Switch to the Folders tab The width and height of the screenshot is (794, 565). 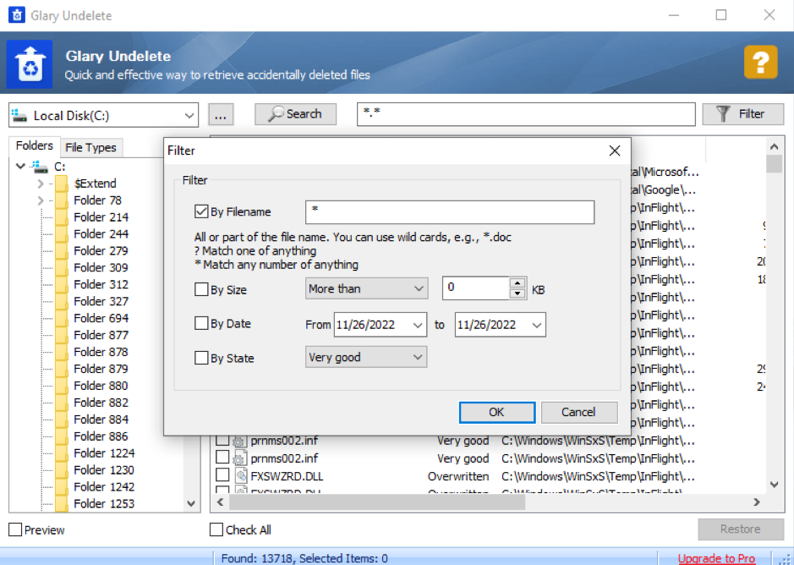pyautogui.click(x=35, y=146)
